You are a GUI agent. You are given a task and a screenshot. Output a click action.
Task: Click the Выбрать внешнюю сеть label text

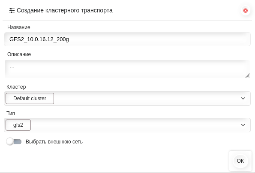pyautogui.click(x=54, y=142)
